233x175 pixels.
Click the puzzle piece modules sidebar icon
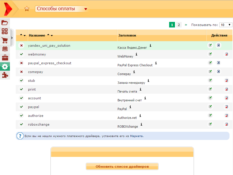coord(5,75)
